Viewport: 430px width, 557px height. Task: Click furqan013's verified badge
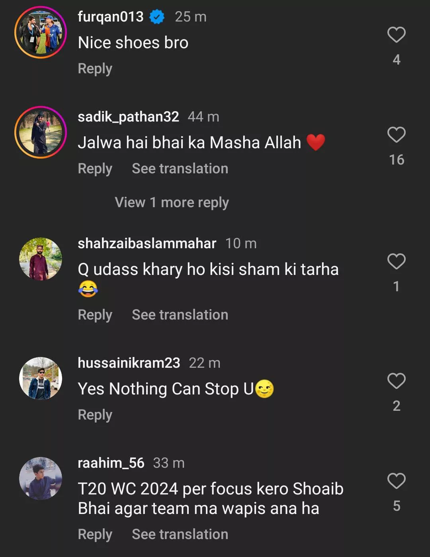coord(157,17)
